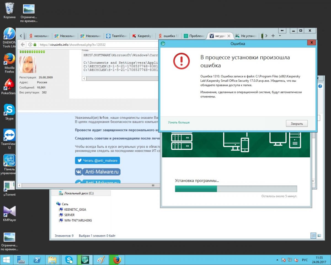Open list all tabs dropdown in Firefox
Viewport: 331px width, 265px height.
point(280,36)
